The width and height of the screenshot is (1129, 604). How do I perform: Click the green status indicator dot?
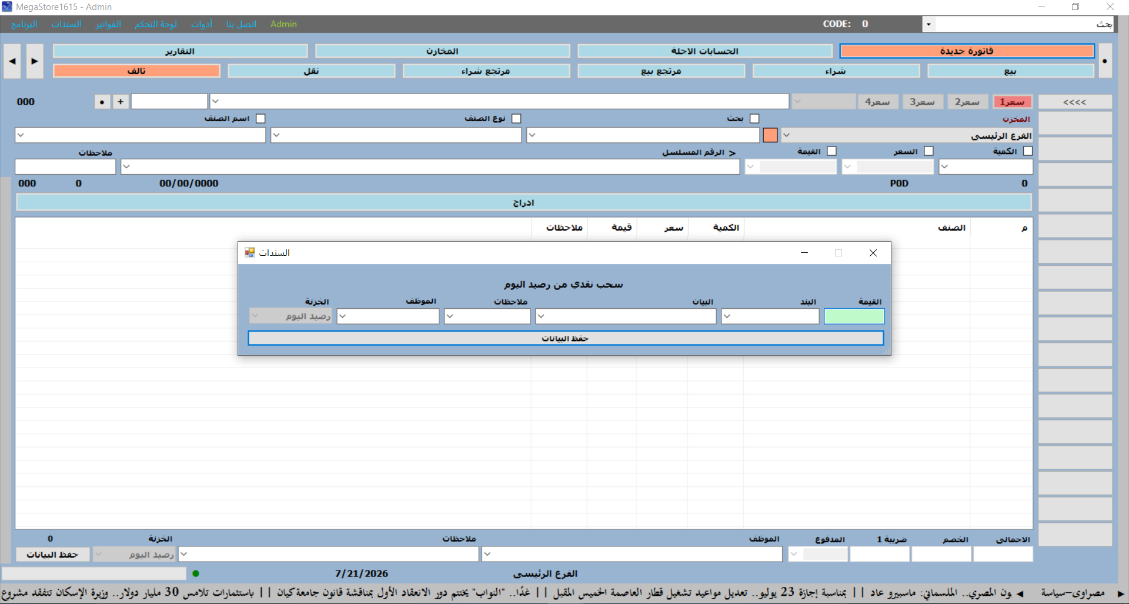[x=196, y=573]
